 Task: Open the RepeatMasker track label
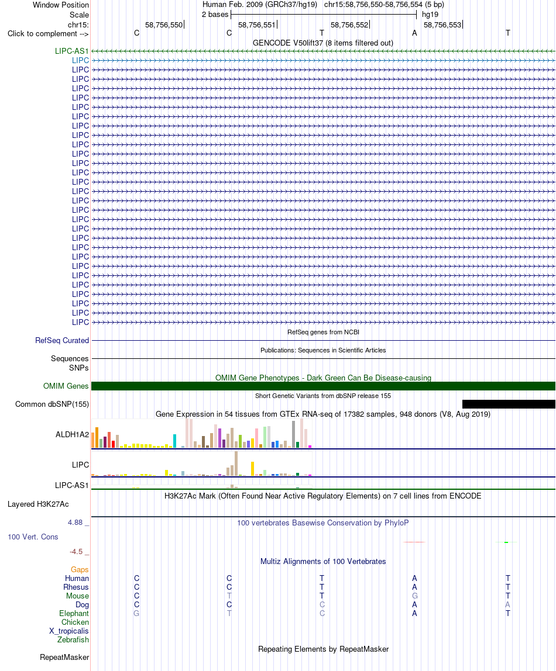(65, 658)
